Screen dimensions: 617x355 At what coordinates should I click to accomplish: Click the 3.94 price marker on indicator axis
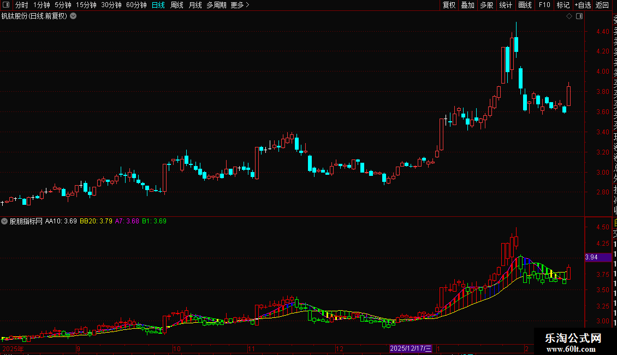tap(598, 257)
